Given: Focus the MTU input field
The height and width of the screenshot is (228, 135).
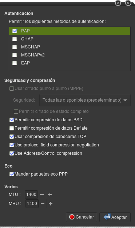Looking at the screenshot, I should pos(31,194).
